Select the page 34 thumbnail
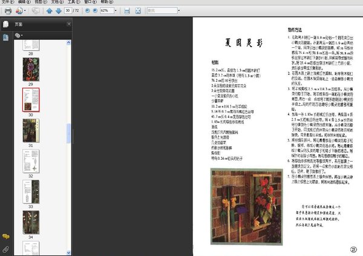The width and height of the screenshot is (363, 256). (x=31, y=222)
